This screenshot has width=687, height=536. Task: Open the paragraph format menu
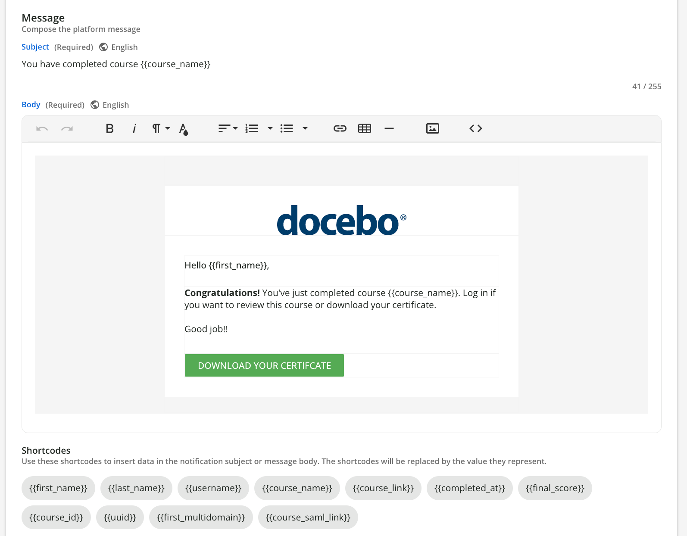click(x=156, y=128)
